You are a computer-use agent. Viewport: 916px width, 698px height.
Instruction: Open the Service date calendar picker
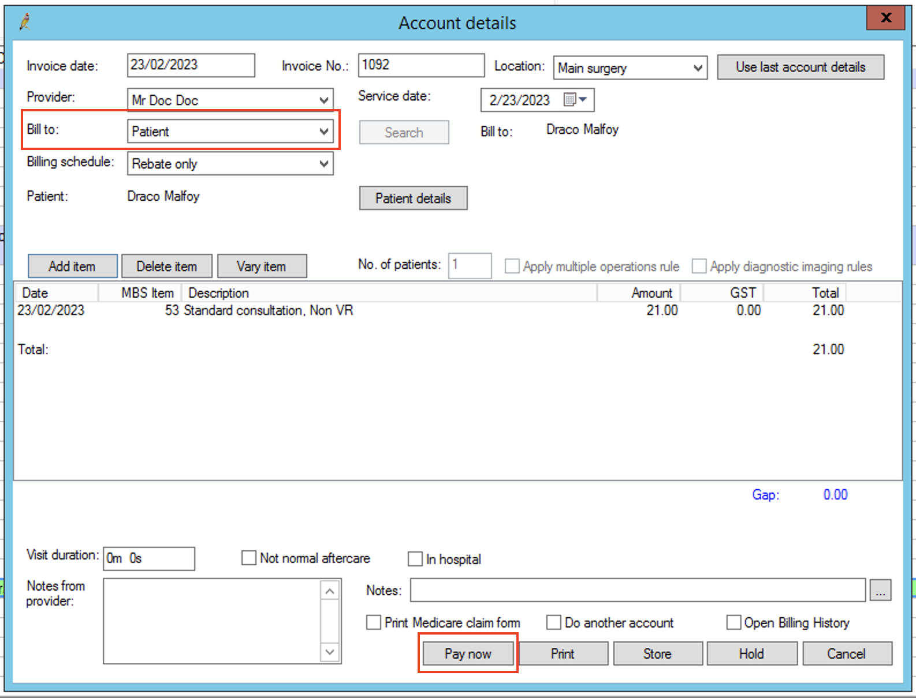[x=575, y=100]
